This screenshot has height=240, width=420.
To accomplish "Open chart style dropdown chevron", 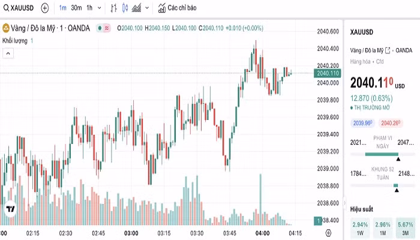I will click(147, 8).
